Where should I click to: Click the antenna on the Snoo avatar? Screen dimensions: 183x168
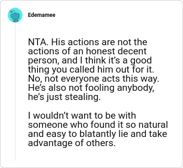click(x=12, y=11)
